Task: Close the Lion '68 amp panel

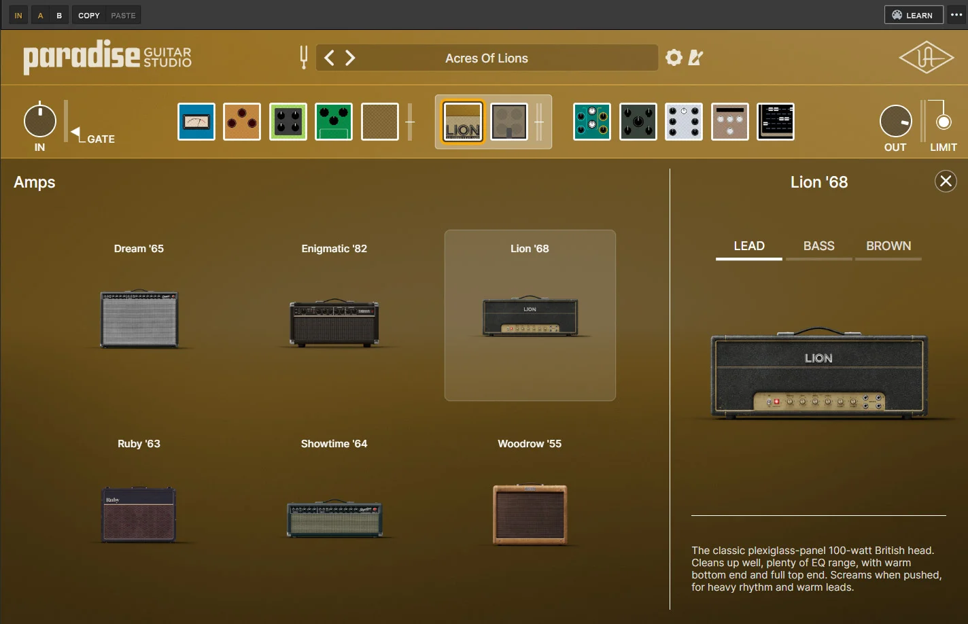Action: tap(946, 181)
